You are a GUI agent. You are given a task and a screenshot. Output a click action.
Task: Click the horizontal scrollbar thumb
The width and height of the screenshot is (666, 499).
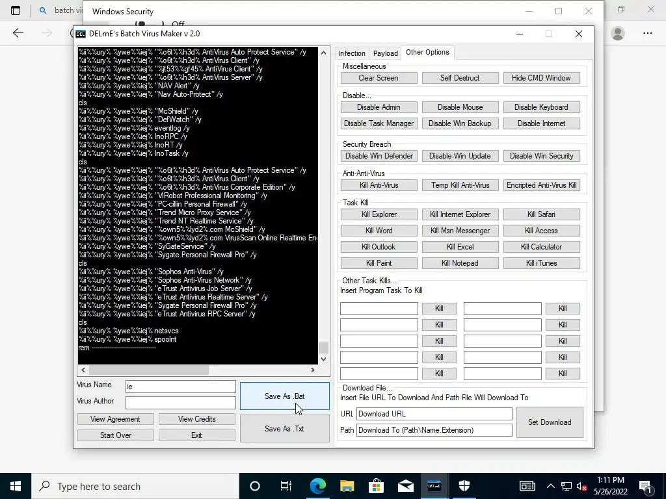click(149, 370)
